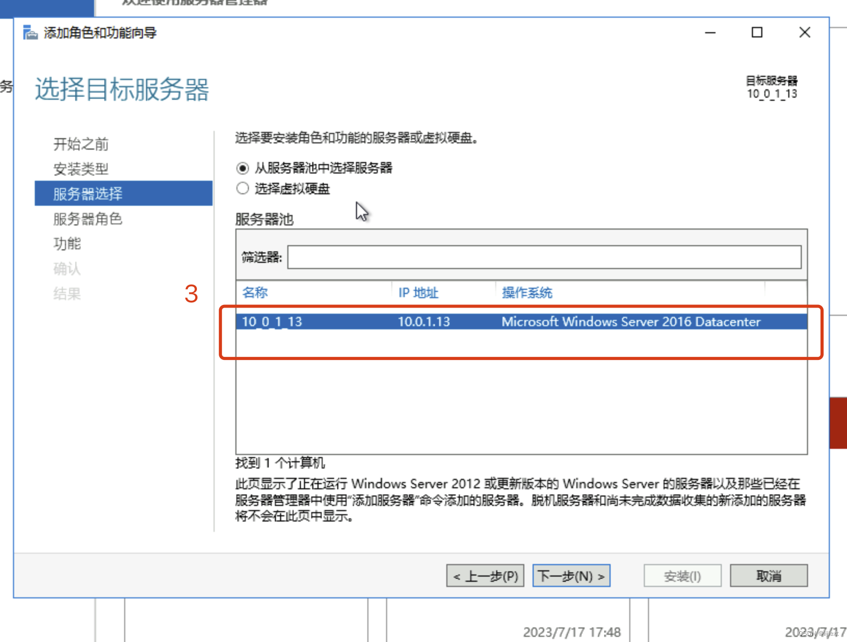Select '选择虚拟硬盘' radio button
This screenshot has height=642, width=847.
point(242,188)
